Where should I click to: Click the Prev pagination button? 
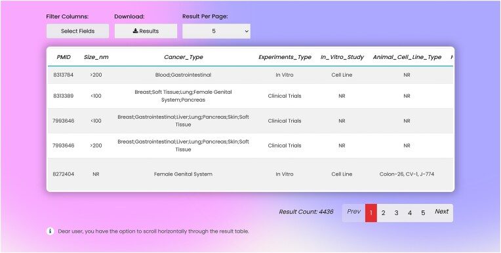tap(353, 212)
